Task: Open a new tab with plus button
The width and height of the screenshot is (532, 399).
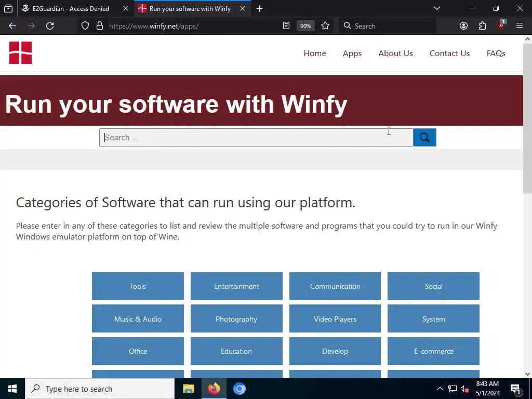Action: 260,9
